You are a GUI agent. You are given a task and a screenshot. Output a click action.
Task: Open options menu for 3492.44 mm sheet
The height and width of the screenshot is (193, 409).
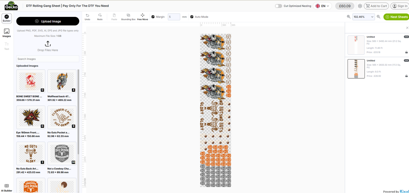[x=406, y=37]
